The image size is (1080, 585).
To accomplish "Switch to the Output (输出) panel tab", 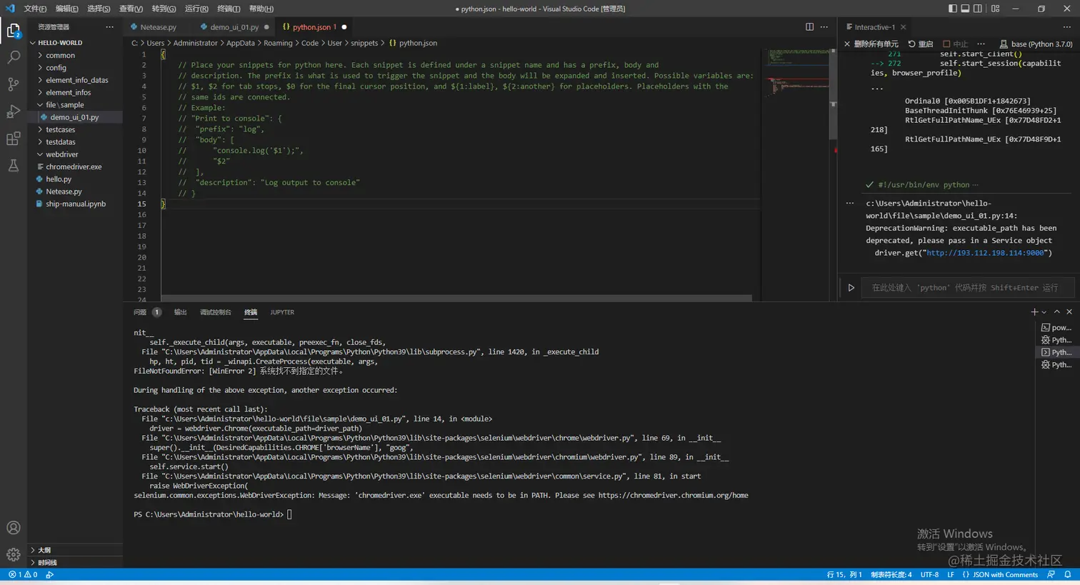I will [x=181, y=312].
